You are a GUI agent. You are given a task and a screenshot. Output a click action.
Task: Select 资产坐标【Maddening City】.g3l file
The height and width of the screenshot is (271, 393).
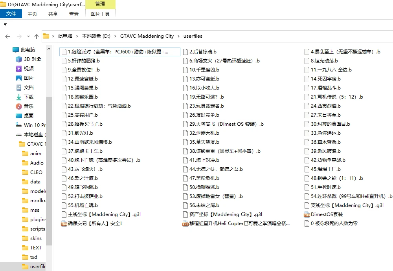coord(222,214)
